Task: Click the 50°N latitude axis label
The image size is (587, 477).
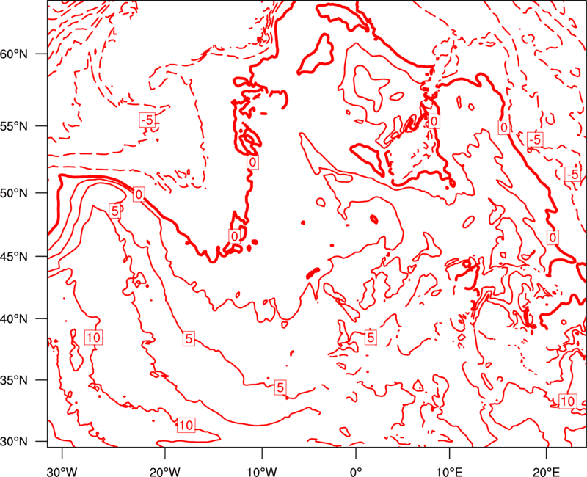Action: click(x=14, y=193)
